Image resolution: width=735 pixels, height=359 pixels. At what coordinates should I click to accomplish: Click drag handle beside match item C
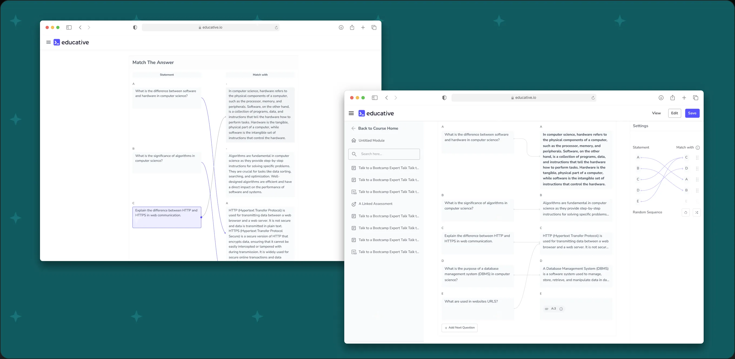pyautogui.click(x=697, y=158)
